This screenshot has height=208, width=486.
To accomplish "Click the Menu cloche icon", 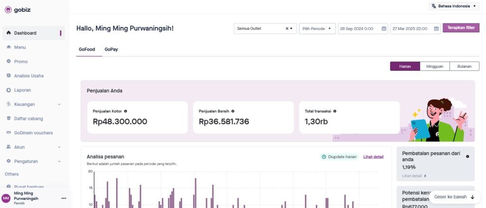I will [x=9, y=47].
